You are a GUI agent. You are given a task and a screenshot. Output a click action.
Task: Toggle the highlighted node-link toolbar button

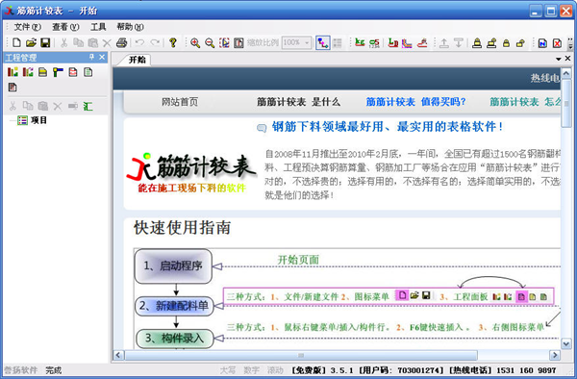[323, 43]
